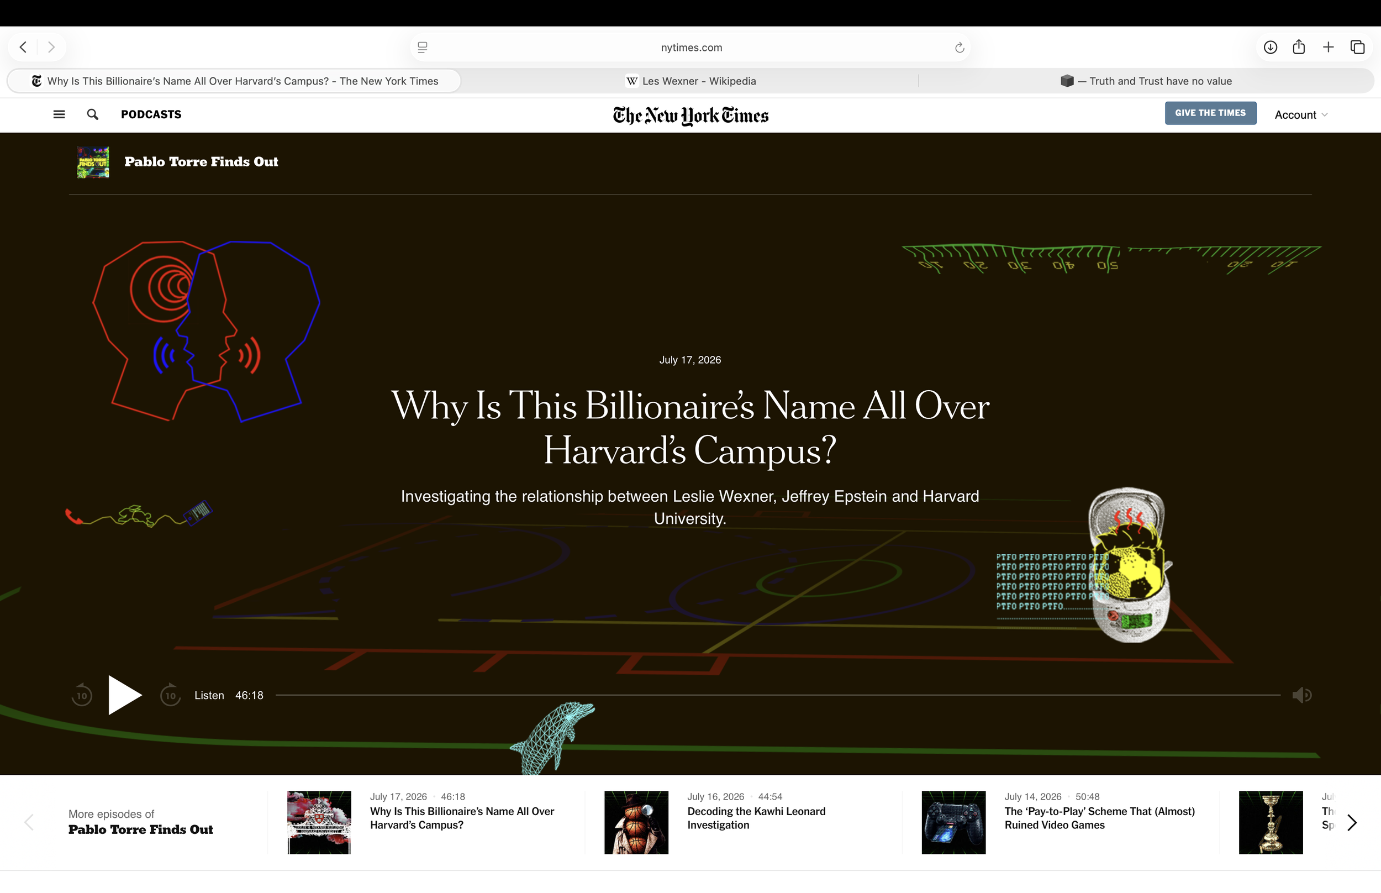The image size is (1381, 893).
Task: Go back with the browser back arrow
Action: [23, 47]
